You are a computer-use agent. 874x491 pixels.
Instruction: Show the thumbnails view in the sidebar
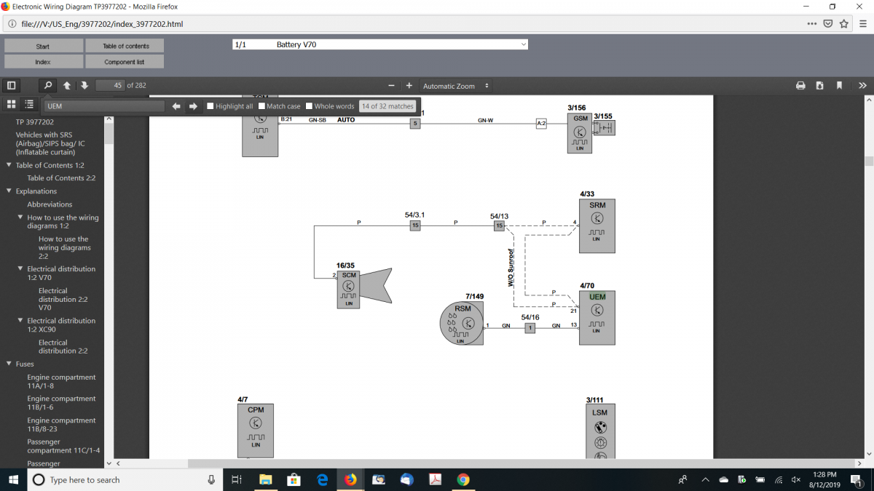[11, 105]
